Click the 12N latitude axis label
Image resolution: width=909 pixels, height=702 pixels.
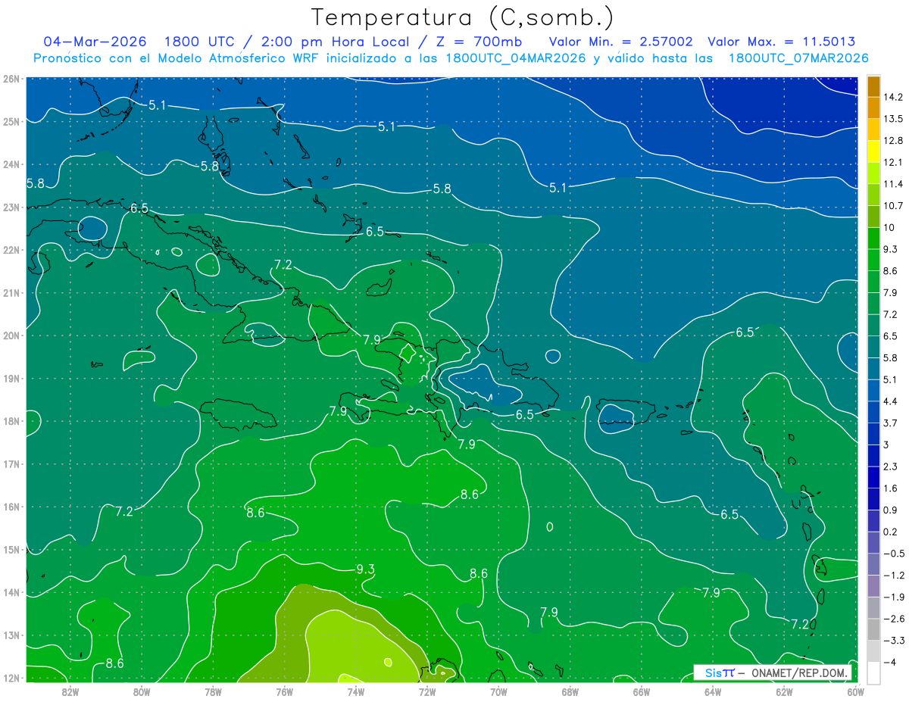click(x=11, y=678)
